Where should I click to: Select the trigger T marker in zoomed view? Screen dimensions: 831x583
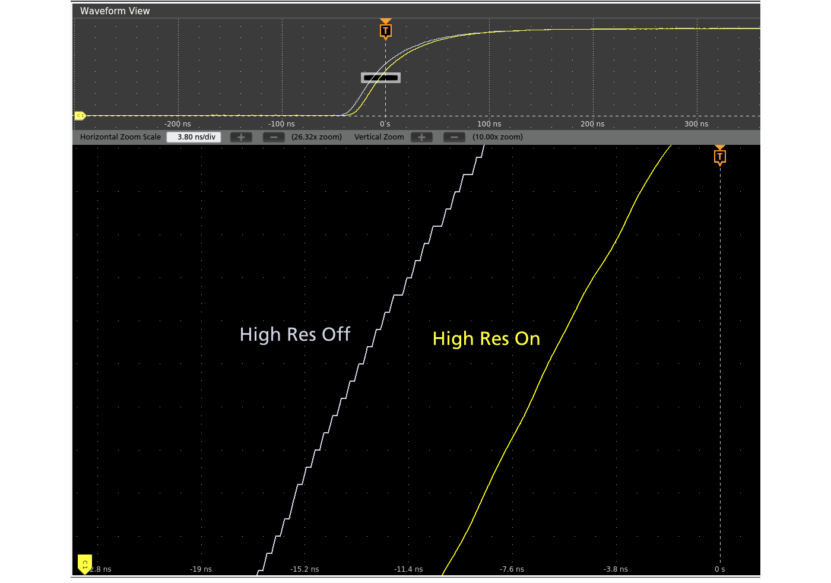[719, 157]
